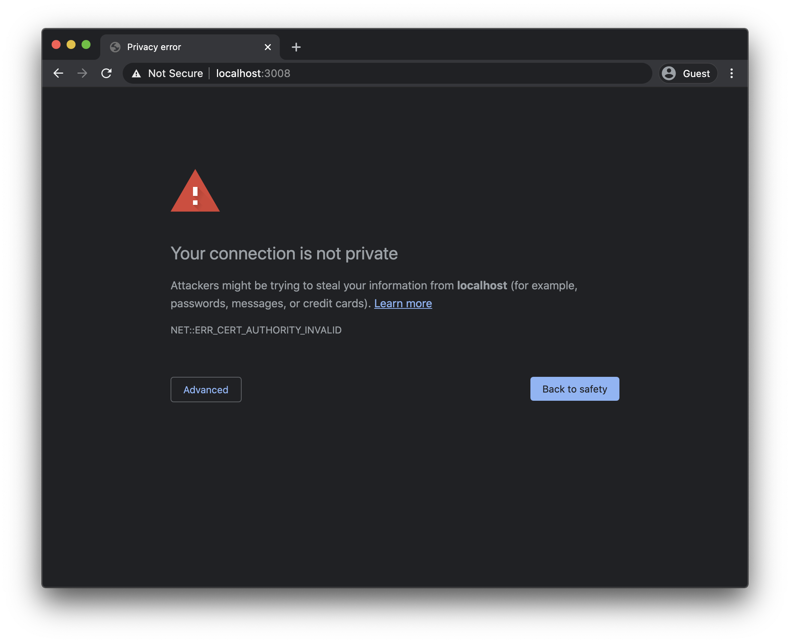Click the Not Secure warning triangle icon
Viewport: 790px width, 643px height.
pos(137,74)
